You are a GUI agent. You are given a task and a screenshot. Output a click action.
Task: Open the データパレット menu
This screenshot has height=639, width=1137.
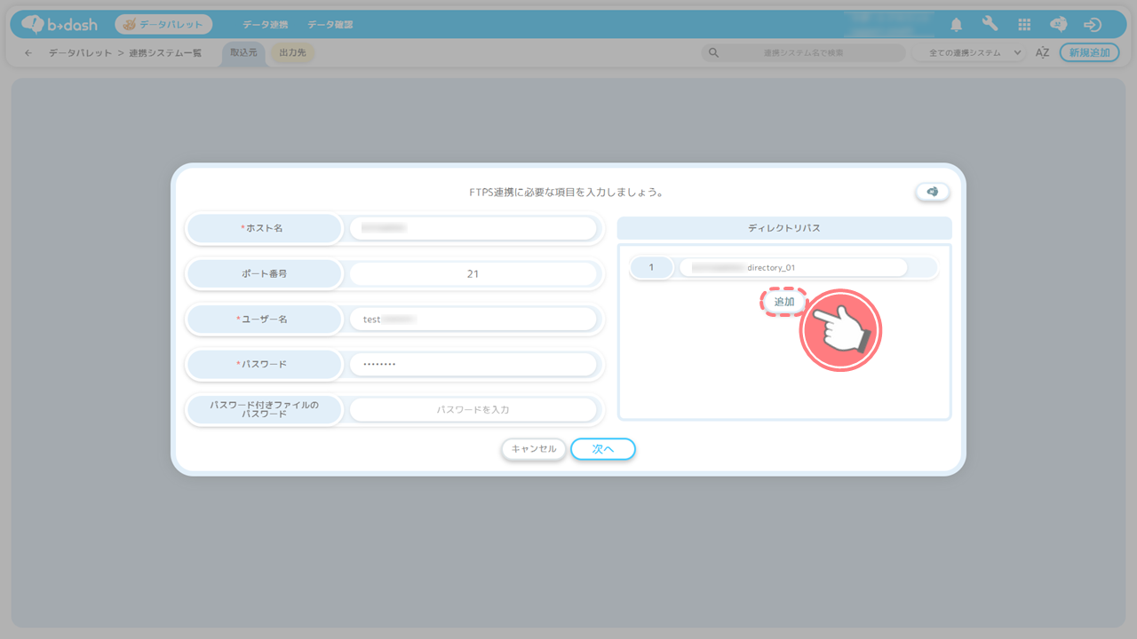click(x=163, y=25)
